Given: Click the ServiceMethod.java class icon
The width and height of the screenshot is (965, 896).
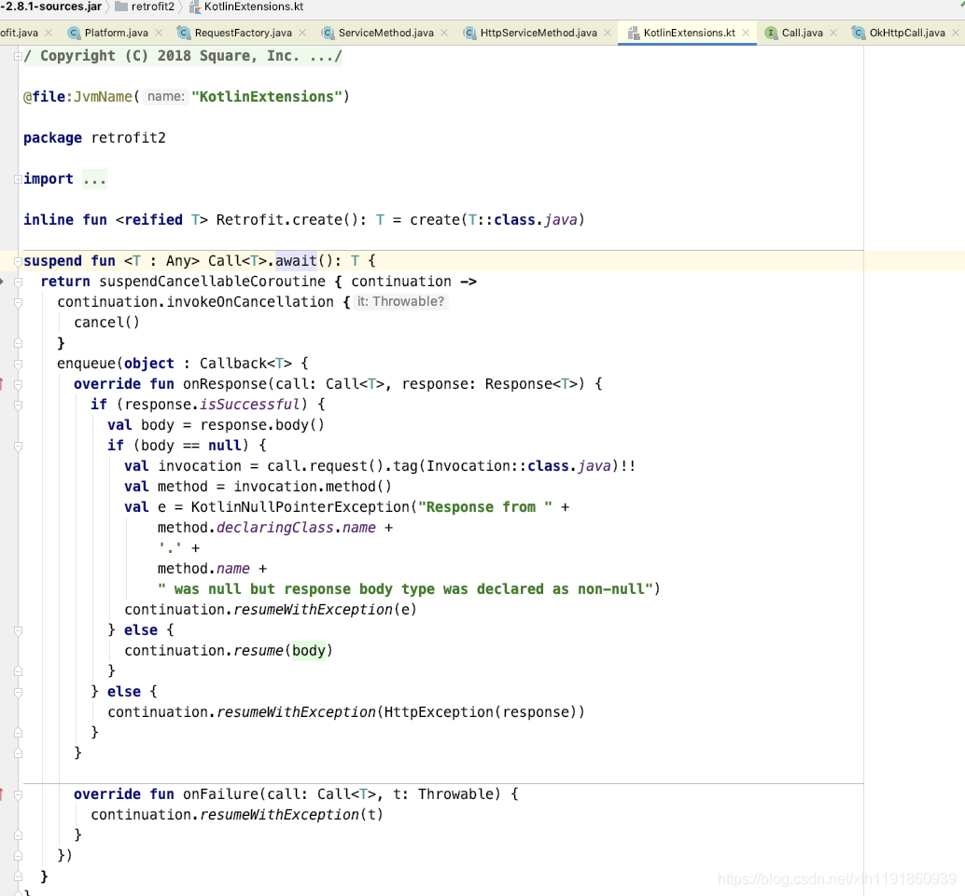Looking at the screenshot, I should click(x=328, y=33).
